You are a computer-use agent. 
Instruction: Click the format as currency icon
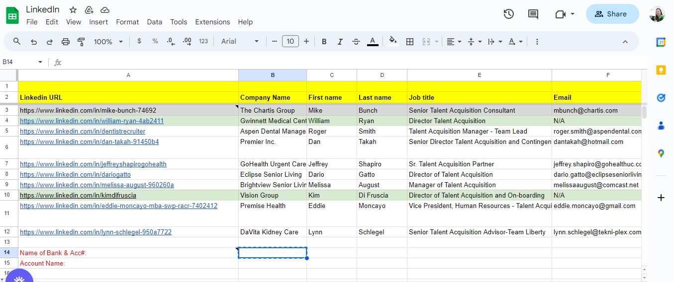click(x=139, y=42)
